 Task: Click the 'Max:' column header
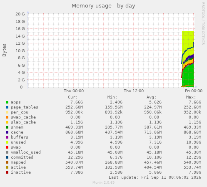pyautogui.click(x=191, y=97)
